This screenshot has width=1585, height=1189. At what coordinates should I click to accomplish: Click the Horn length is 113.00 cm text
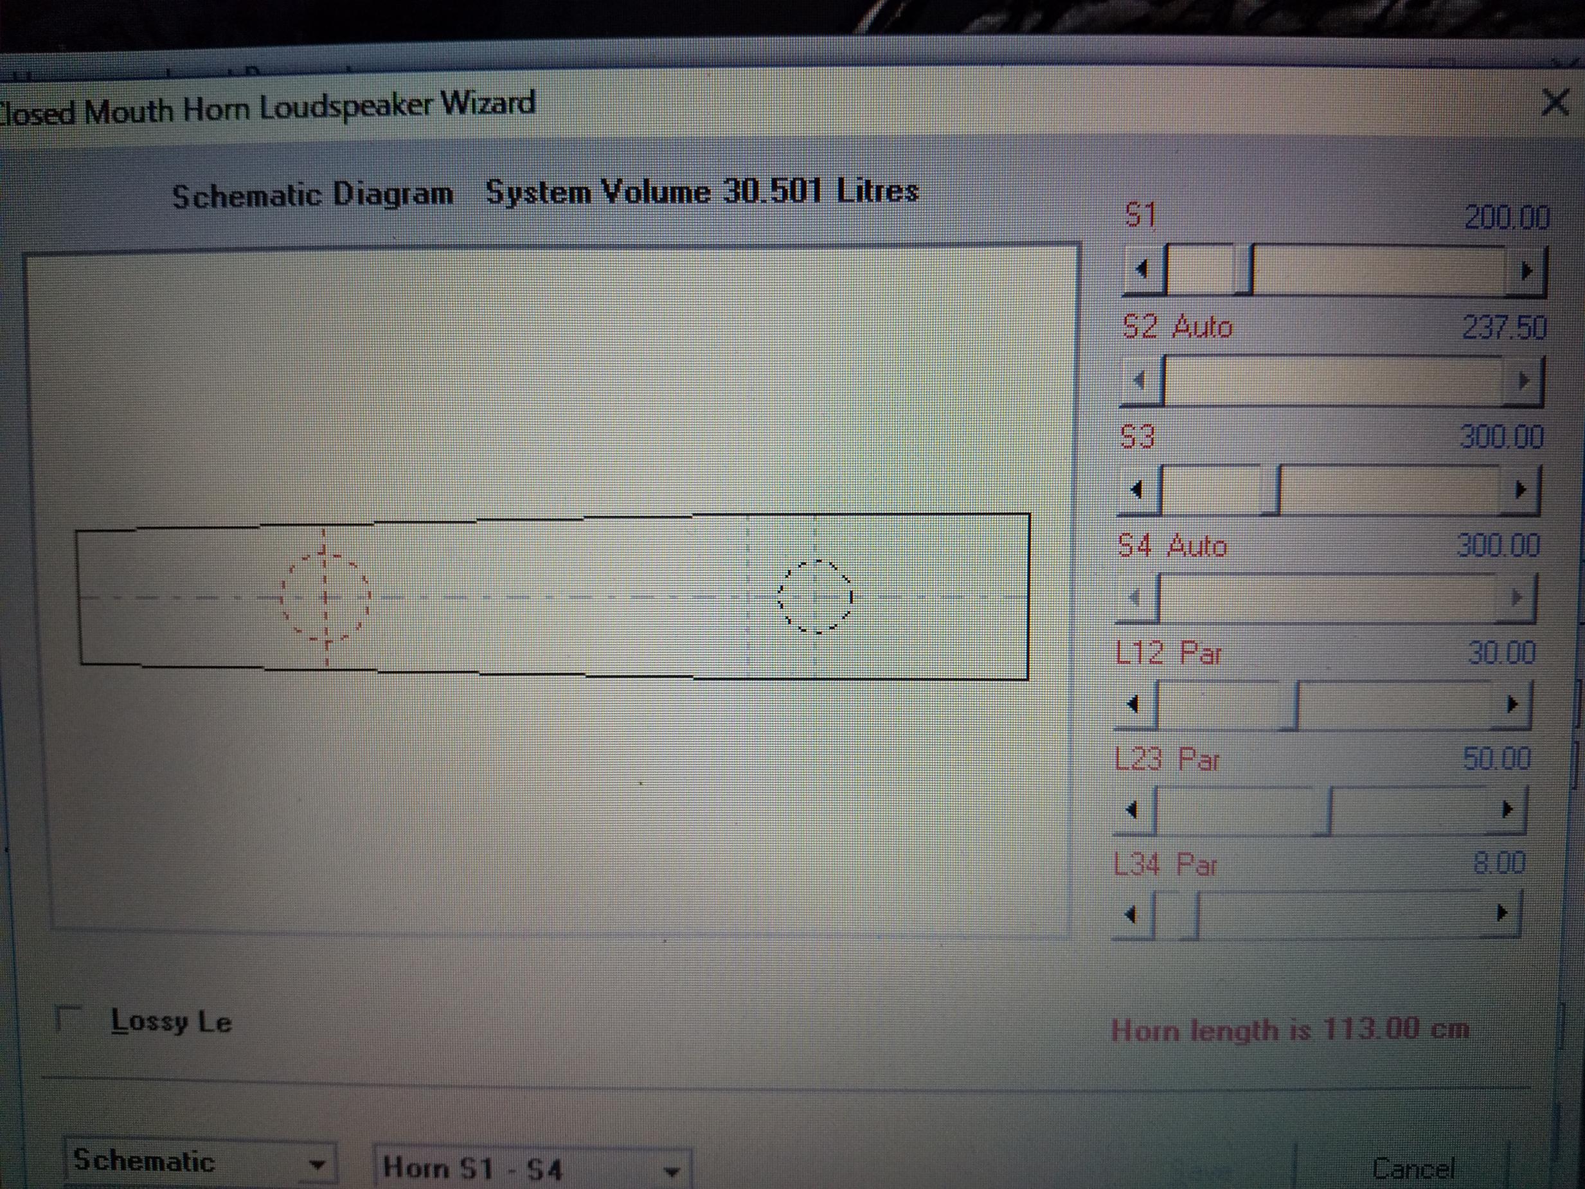tap(1290, 1030)
